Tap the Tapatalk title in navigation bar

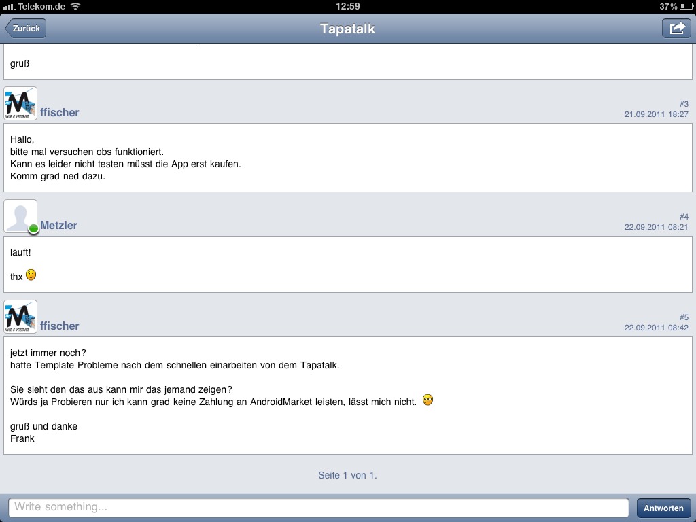tap(347, 29)
